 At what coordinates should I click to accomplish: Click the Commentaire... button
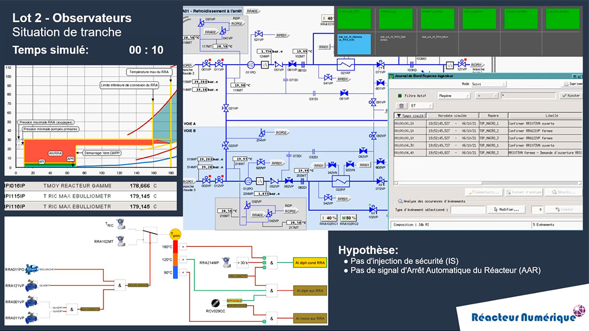point(484,192)
